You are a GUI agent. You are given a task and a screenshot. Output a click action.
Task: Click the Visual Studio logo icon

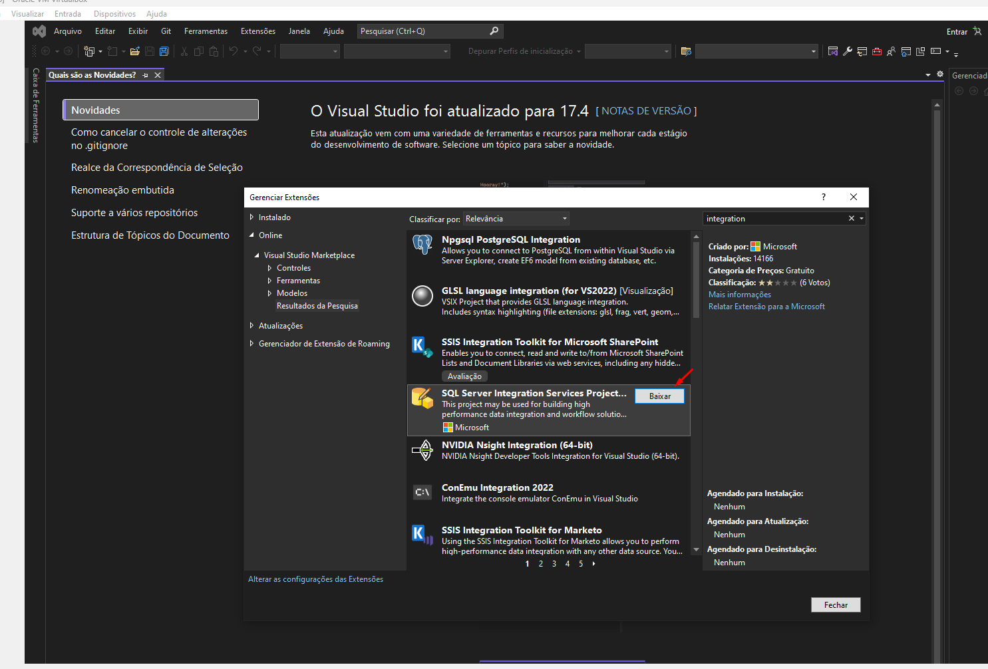click(x=39, y=31)
